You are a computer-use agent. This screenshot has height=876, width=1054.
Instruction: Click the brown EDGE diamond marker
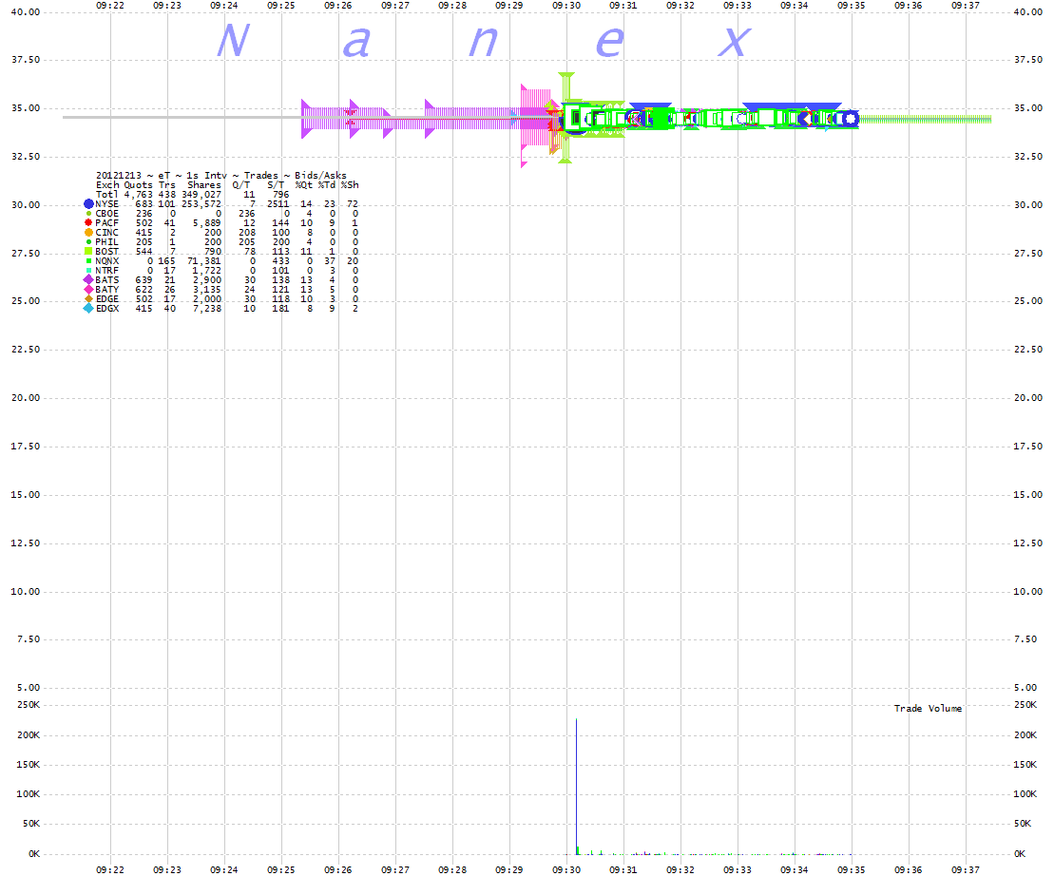coord(88,299)
